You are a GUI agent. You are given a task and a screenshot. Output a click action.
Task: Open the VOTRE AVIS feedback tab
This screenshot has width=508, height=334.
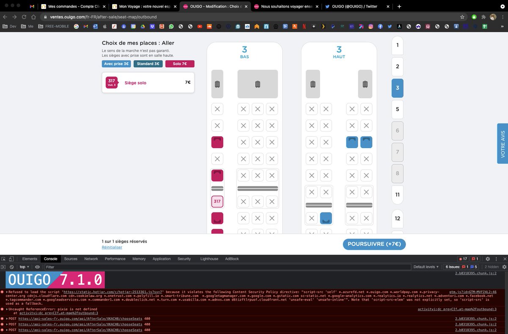(502, 144)
